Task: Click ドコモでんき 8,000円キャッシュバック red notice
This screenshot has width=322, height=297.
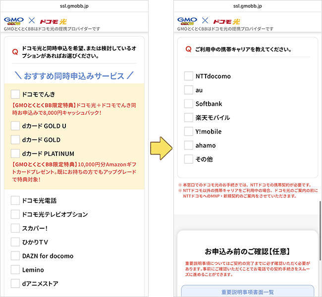Action: 74,109
